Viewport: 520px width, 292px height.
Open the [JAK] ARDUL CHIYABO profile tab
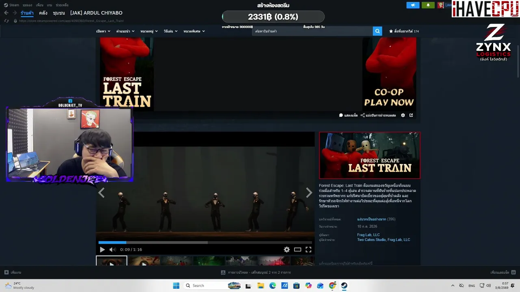(x=96, y=13)
